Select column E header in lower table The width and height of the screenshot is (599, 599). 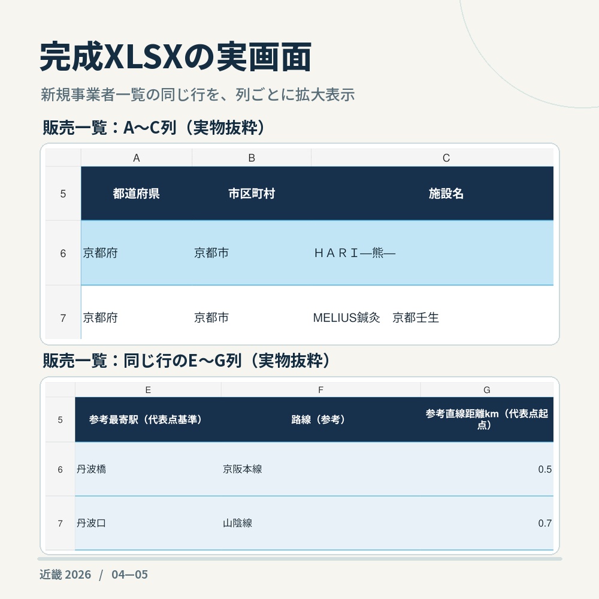(x=148, y=390)
